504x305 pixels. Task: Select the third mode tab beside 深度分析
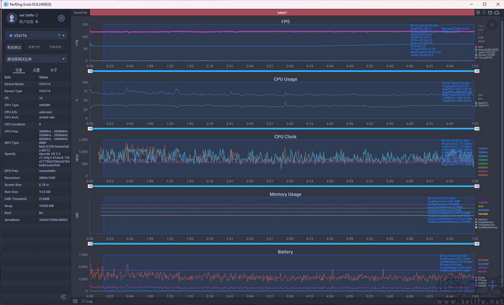(55, 47)
